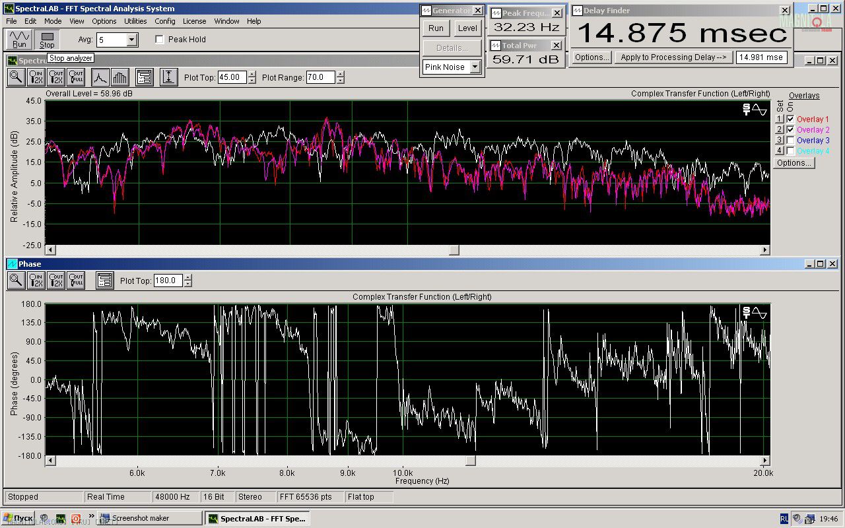The height and width of the screenshot is (528, 845).
Task: Click the Generator window title icon
Action: (426, 11)
